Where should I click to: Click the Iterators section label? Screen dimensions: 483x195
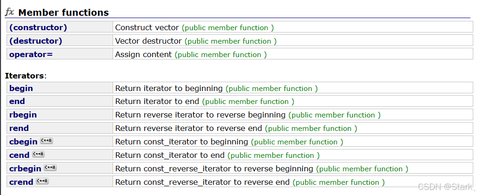pyautogui.click(x=26, y=76)
